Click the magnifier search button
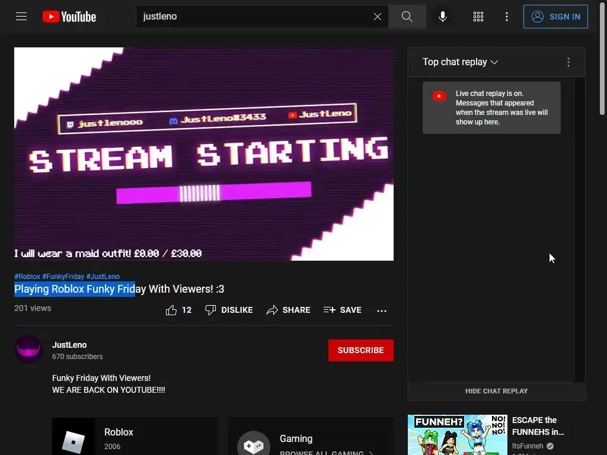This screenshot has width=607, height=455. pyautogui.click(x=407, y=17)
